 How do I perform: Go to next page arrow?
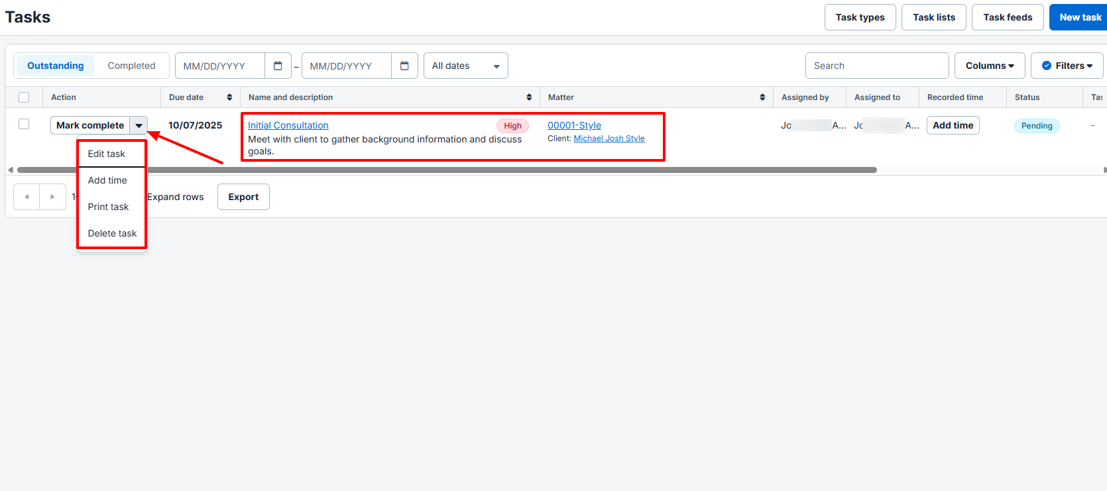tap(52, 197)
